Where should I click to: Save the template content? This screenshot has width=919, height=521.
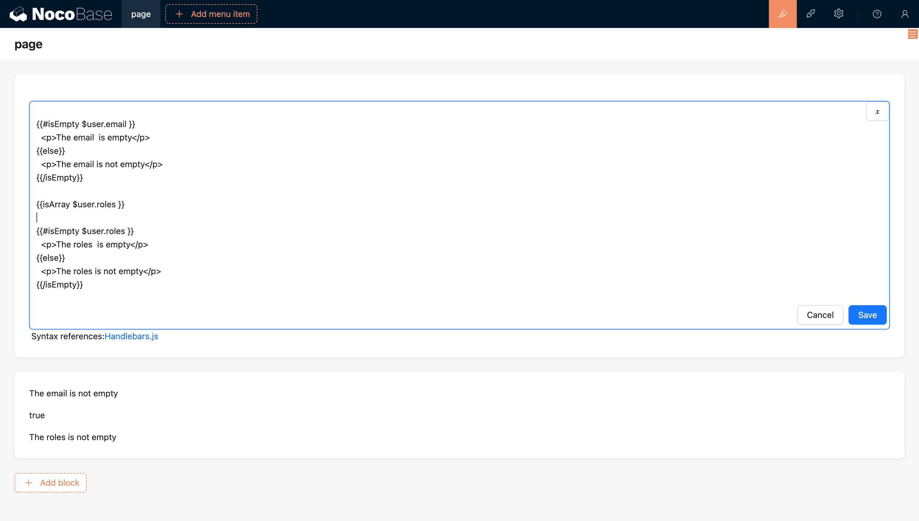point(867,315)
